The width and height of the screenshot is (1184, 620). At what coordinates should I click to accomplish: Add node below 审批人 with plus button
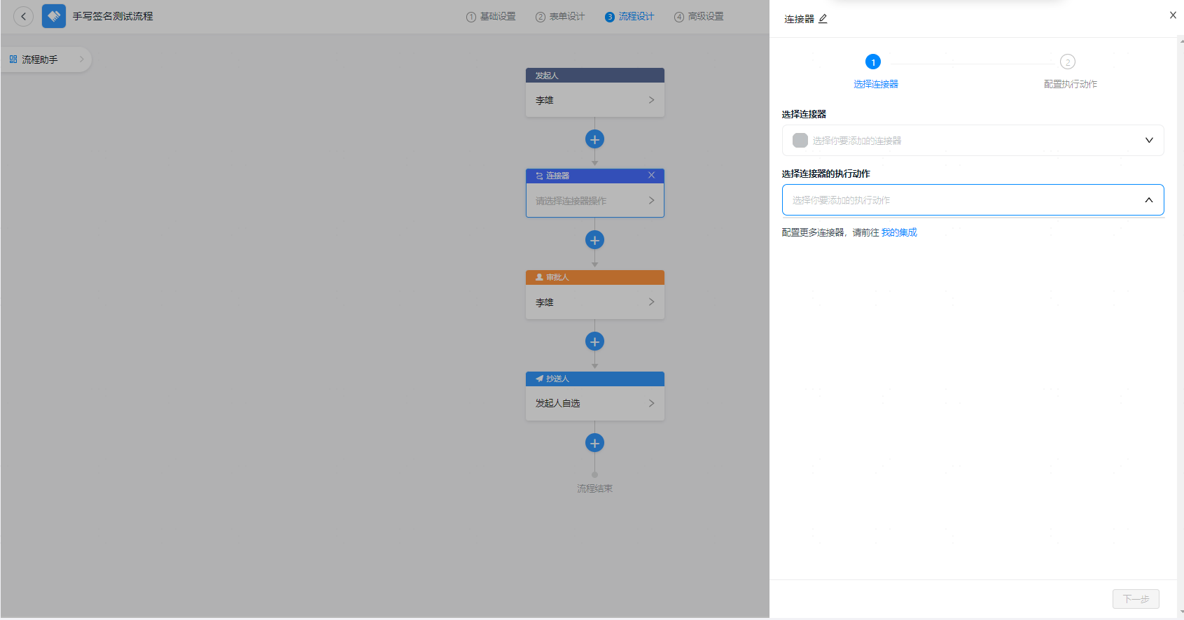point(595,341)
